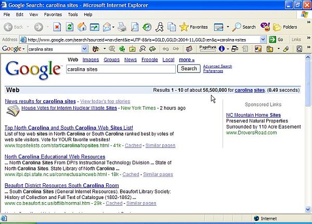This screenshot has width=312, height=224.
Task: Click the Copy pages icon
Action: (x=172, y=27)
